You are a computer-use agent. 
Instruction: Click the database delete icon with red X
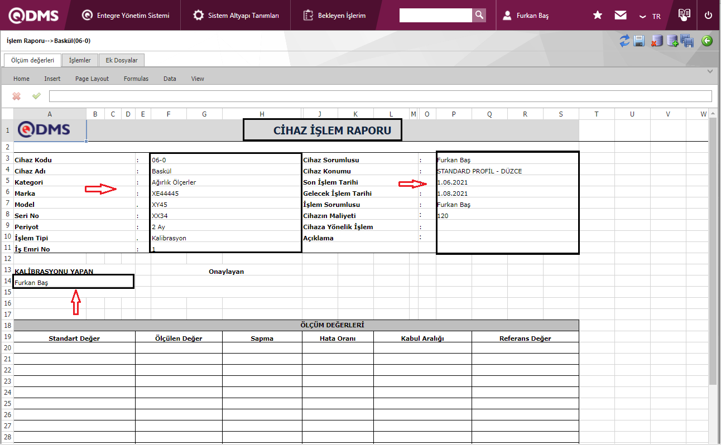pyautogui.click(x=657, y=41)
